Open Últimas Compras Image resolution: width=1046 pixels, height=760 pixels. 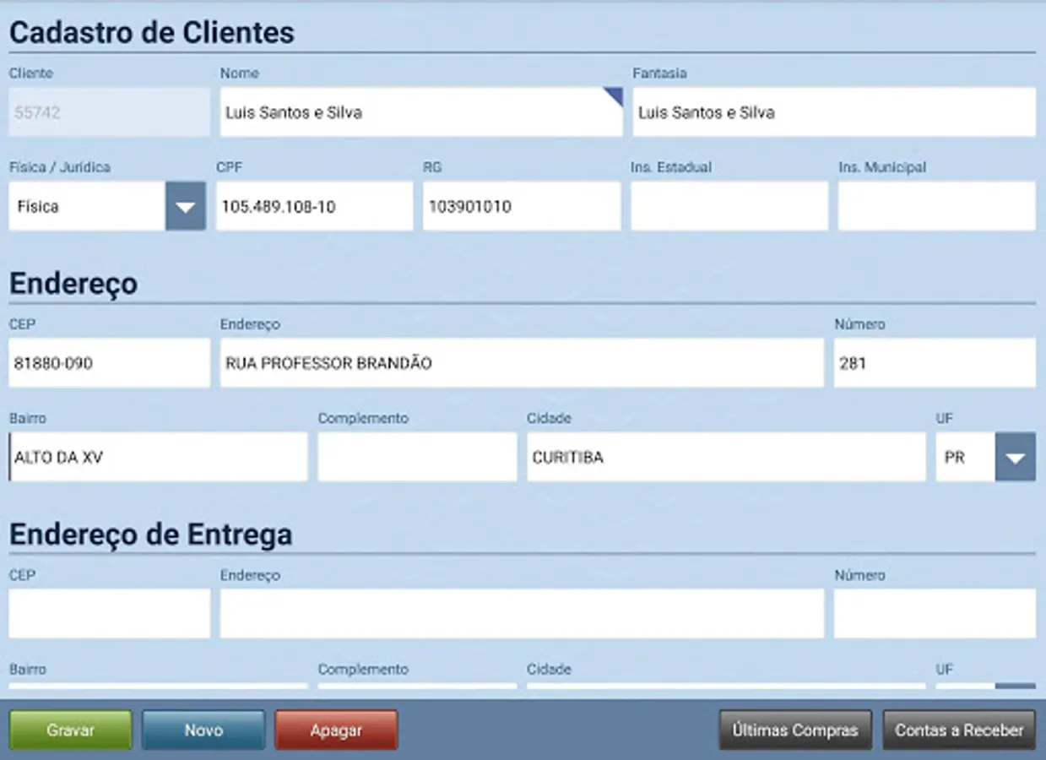click(x=795, y=730)
